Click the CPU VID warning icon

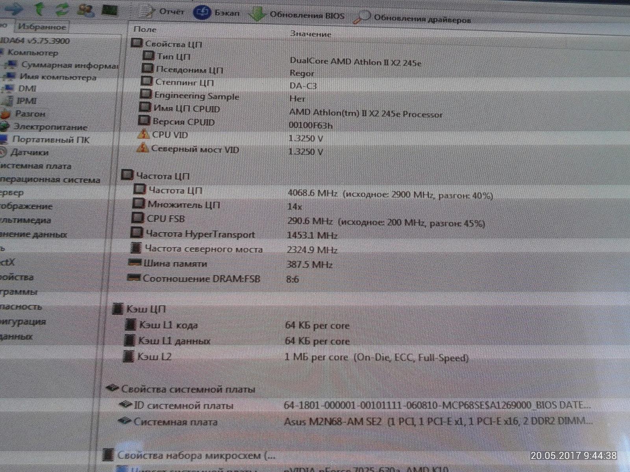143,134
